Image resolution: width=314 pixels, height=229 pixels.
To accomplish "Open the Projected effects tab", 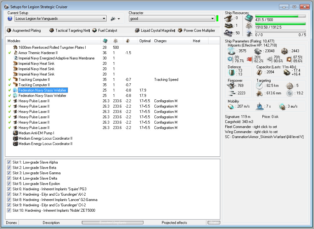I will point(174,223).
